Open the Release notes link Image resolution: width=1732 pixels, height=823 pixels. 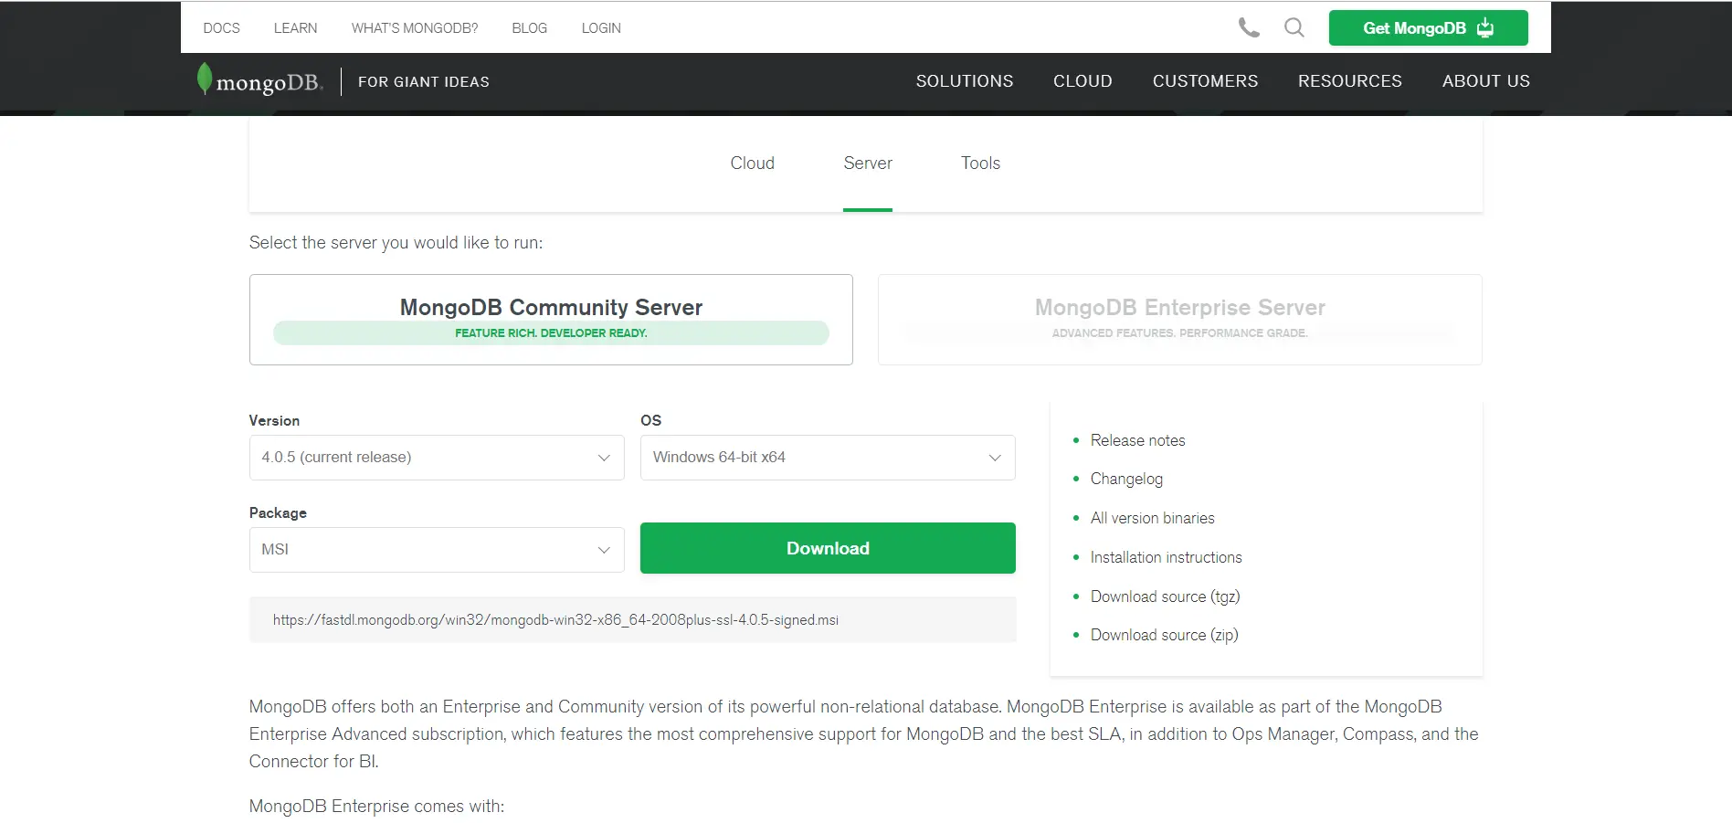[1136, 440]
